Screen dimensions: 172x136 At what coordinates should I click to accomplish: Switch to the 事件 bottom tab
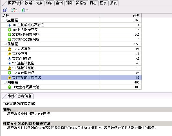pyautogui.click(x=11, y=96)
